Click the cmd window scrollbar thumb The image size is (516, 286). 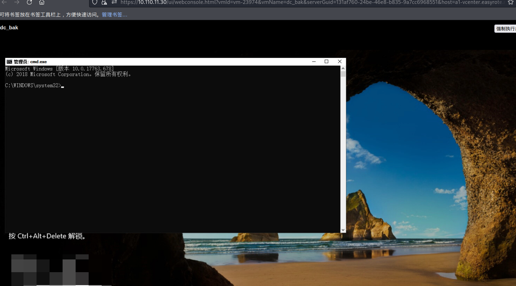click(x=343, y=74)
